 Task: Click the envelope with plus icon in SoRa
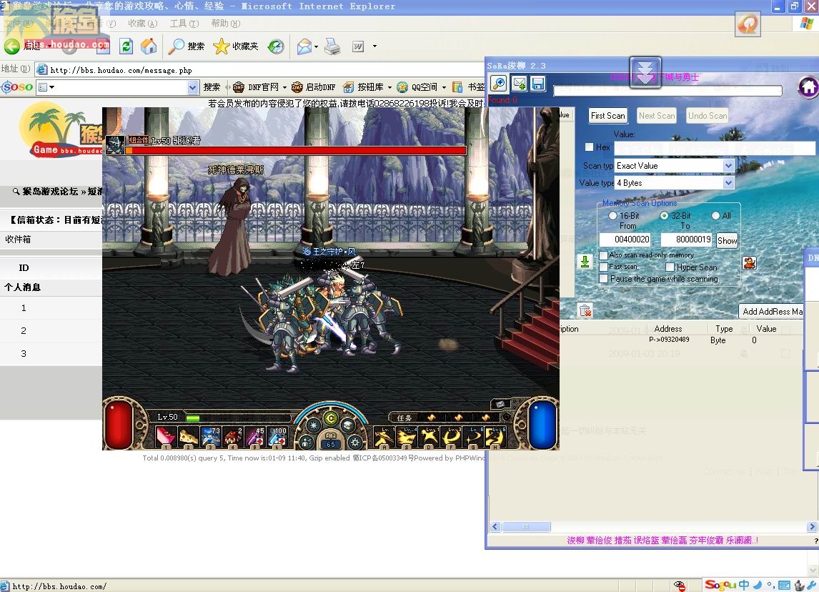click(x=519, y=83)
